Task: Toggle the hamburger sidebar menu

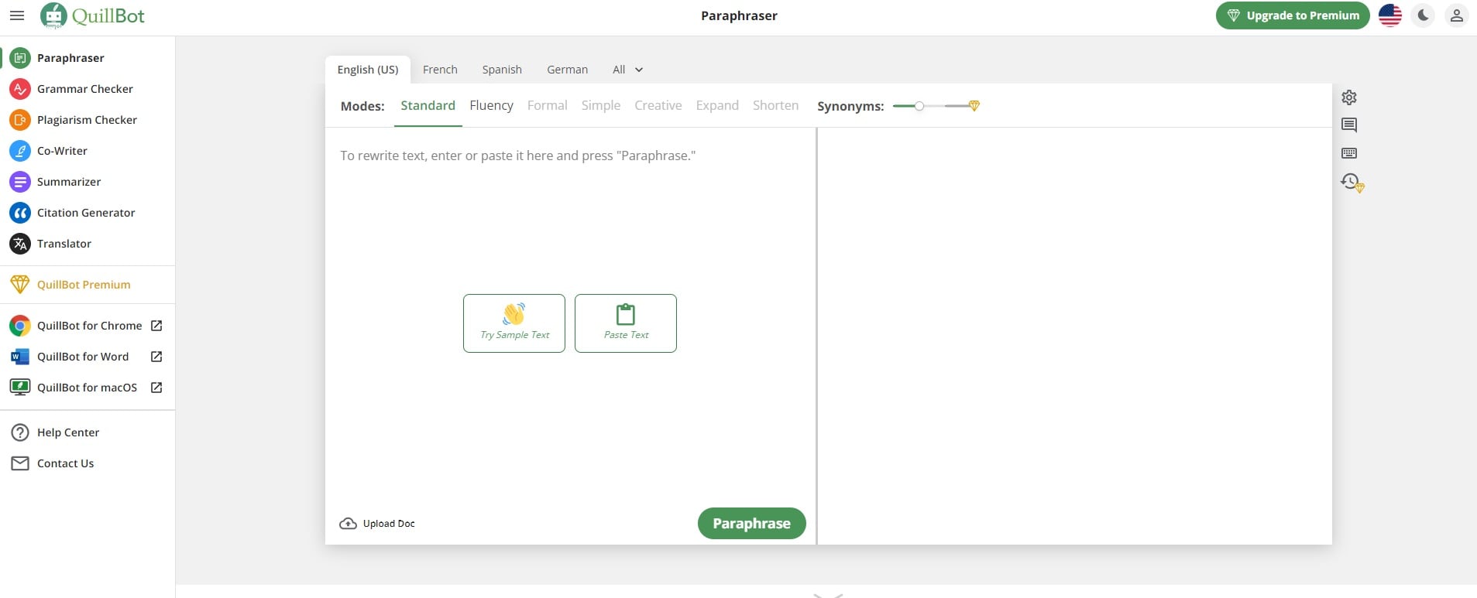Action: (x=17, y=15)
